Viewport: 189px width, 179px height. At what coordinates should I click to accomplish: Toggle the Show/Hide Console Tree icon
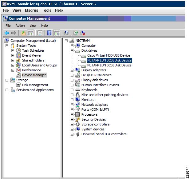pos(30,33)
